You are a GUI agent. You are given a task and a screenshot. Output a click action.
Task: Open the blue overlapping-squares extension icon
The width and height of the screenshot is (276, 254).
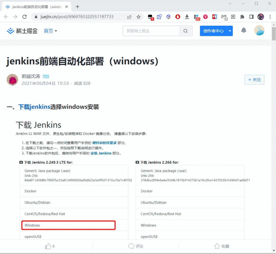coord(159,17)
